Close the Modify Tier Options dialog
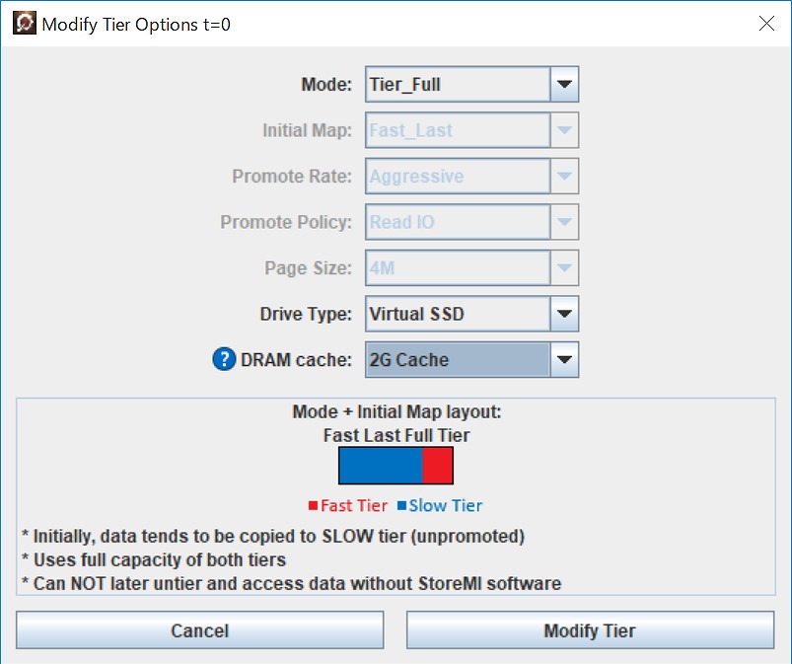The height and width of the screenshot is (664, 792). [x=766, y=24]
